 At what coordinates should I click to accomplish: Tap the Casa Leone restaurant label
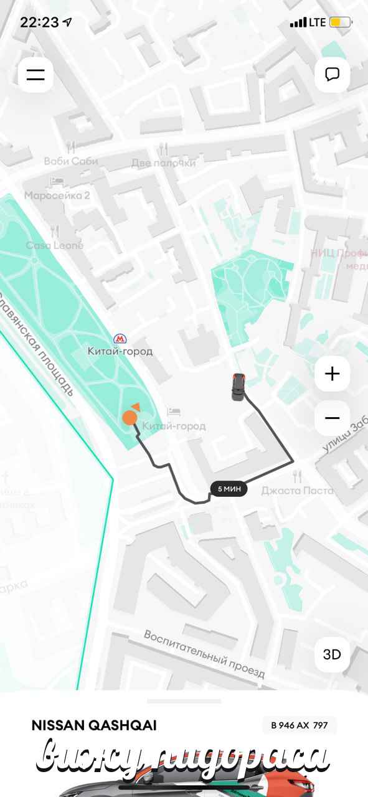(x=55, y=245)
